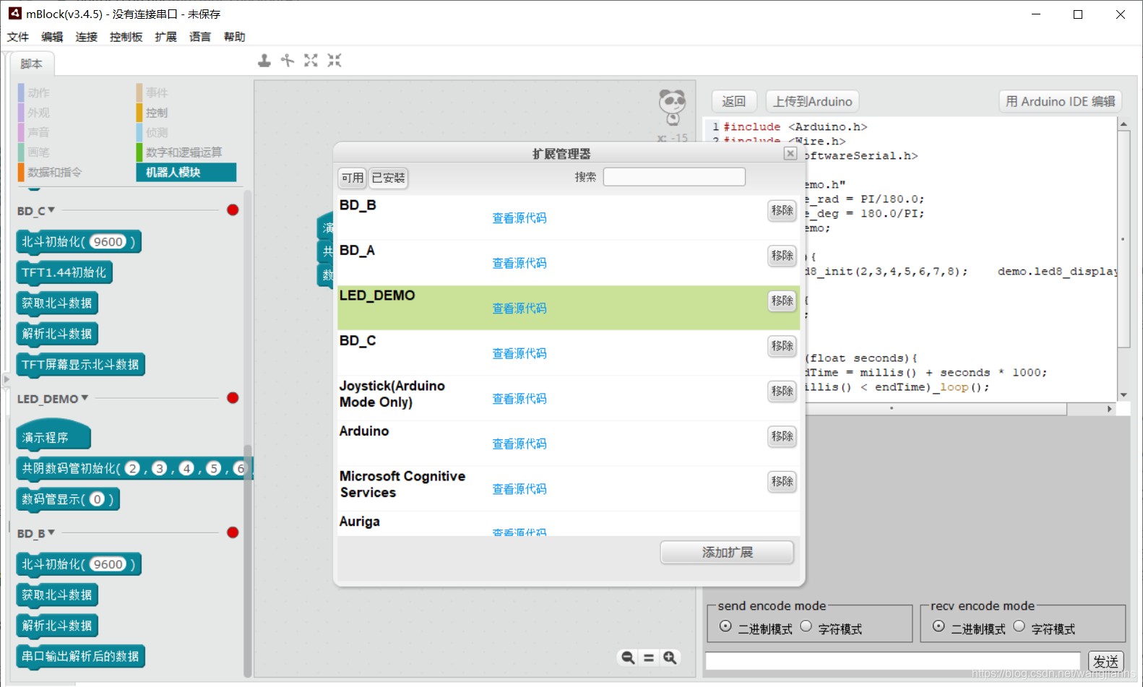
Task: Expand the BD_B extension dropdown arrow
Action: point(51,532)
